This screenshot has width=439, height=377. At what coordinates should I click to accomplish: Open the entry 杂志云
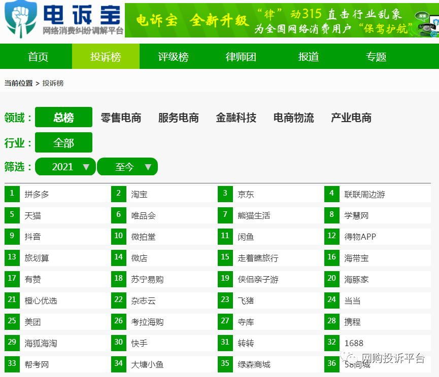[x=143, y=300]
